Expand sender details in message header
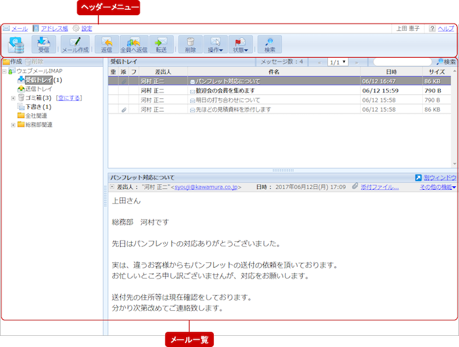 [x=112, y=187]
